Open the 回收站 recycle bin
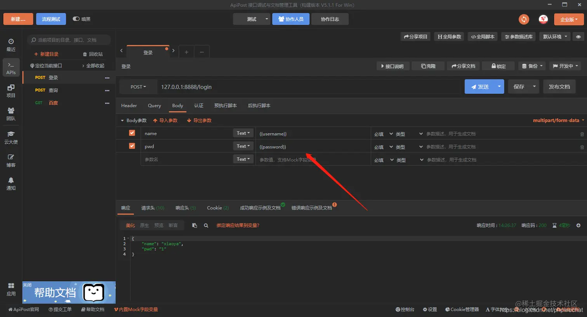Viewport: 587px width, 317px height. click(93, 54)
